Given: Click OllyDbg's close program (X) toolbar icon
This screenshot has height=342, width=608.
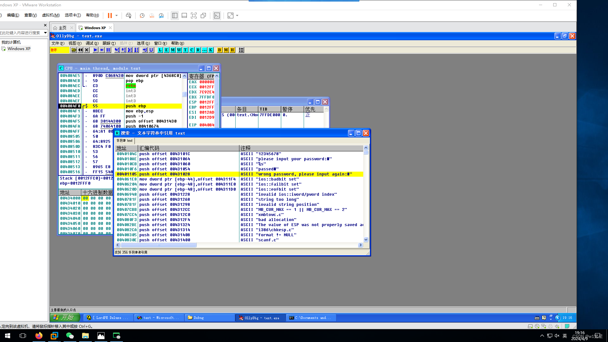Looking at the screenshot, I should 87,50.
